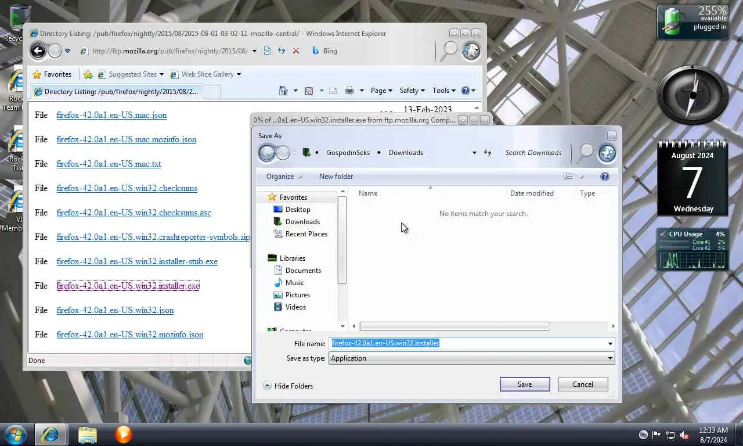Open the Organize menu
The height and width of the screenshot is (446, 743).
tap(284, 177)
